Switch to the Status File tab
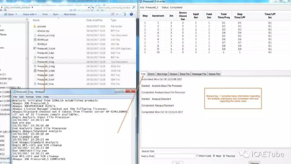This screenshot has width=291, height=164. click(214, 74)
